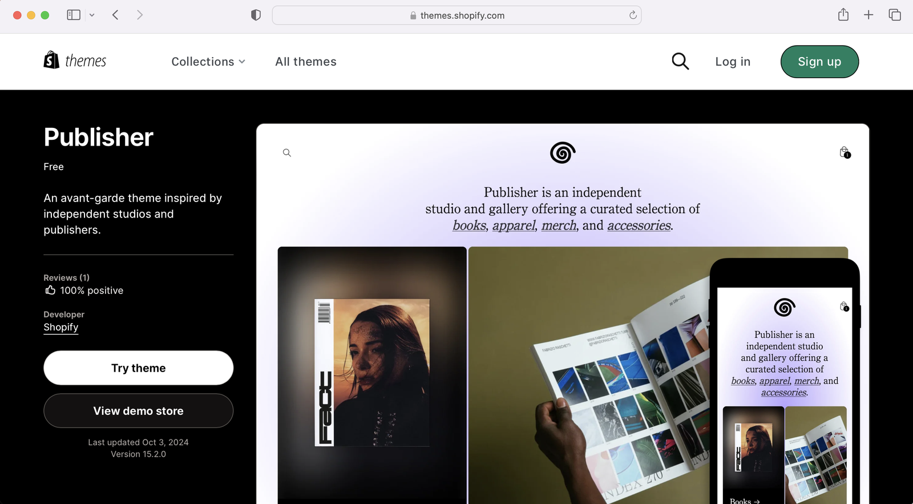Click the Free price label
Screen dimensions: 913x504
pos(54,167)
